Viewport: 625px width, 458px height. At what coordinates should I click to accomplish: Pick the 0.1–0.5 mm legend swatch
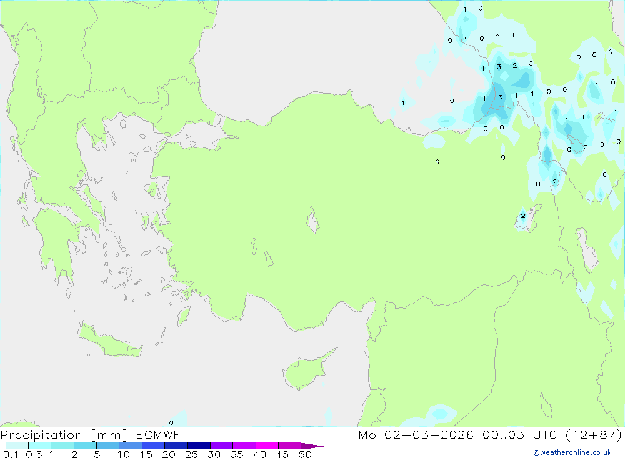click(17, 446)
